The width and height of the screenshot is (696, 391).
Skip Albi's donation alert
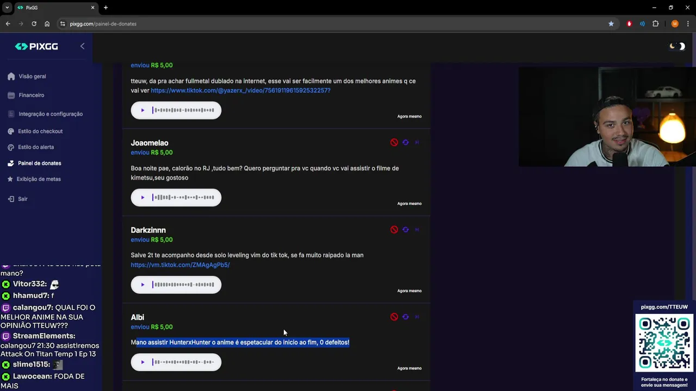click(x=417, y=317)
